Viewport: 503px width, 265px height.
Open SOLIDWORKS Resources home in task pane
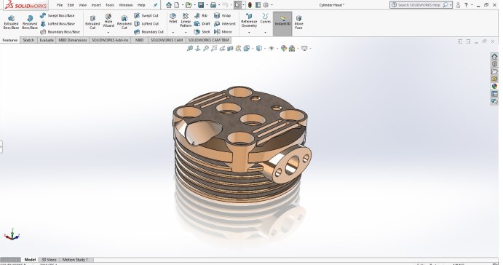[494, 57]
